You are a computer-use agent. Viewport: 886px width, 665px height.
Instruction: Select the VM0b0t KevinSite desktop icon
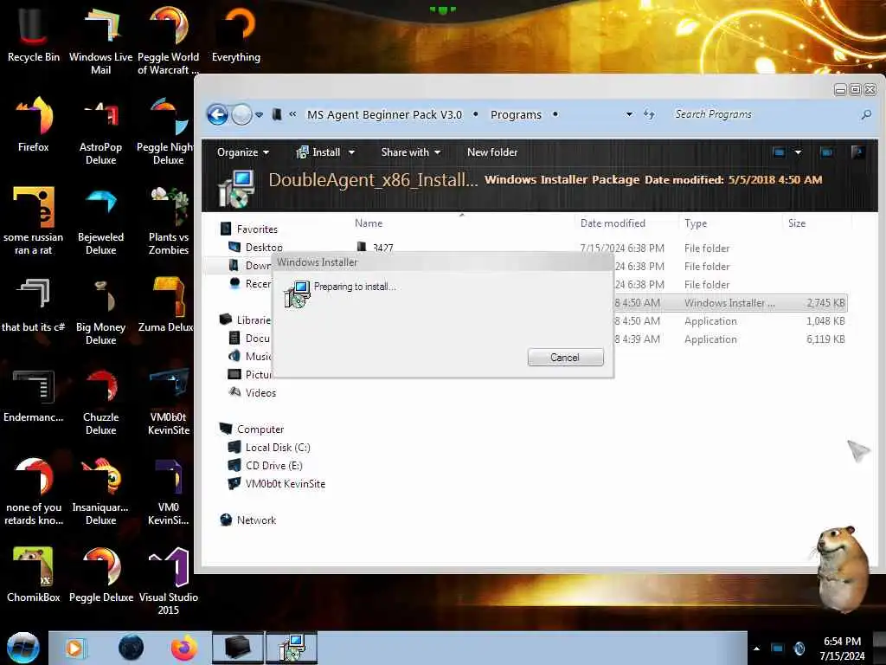pos(169,402)
